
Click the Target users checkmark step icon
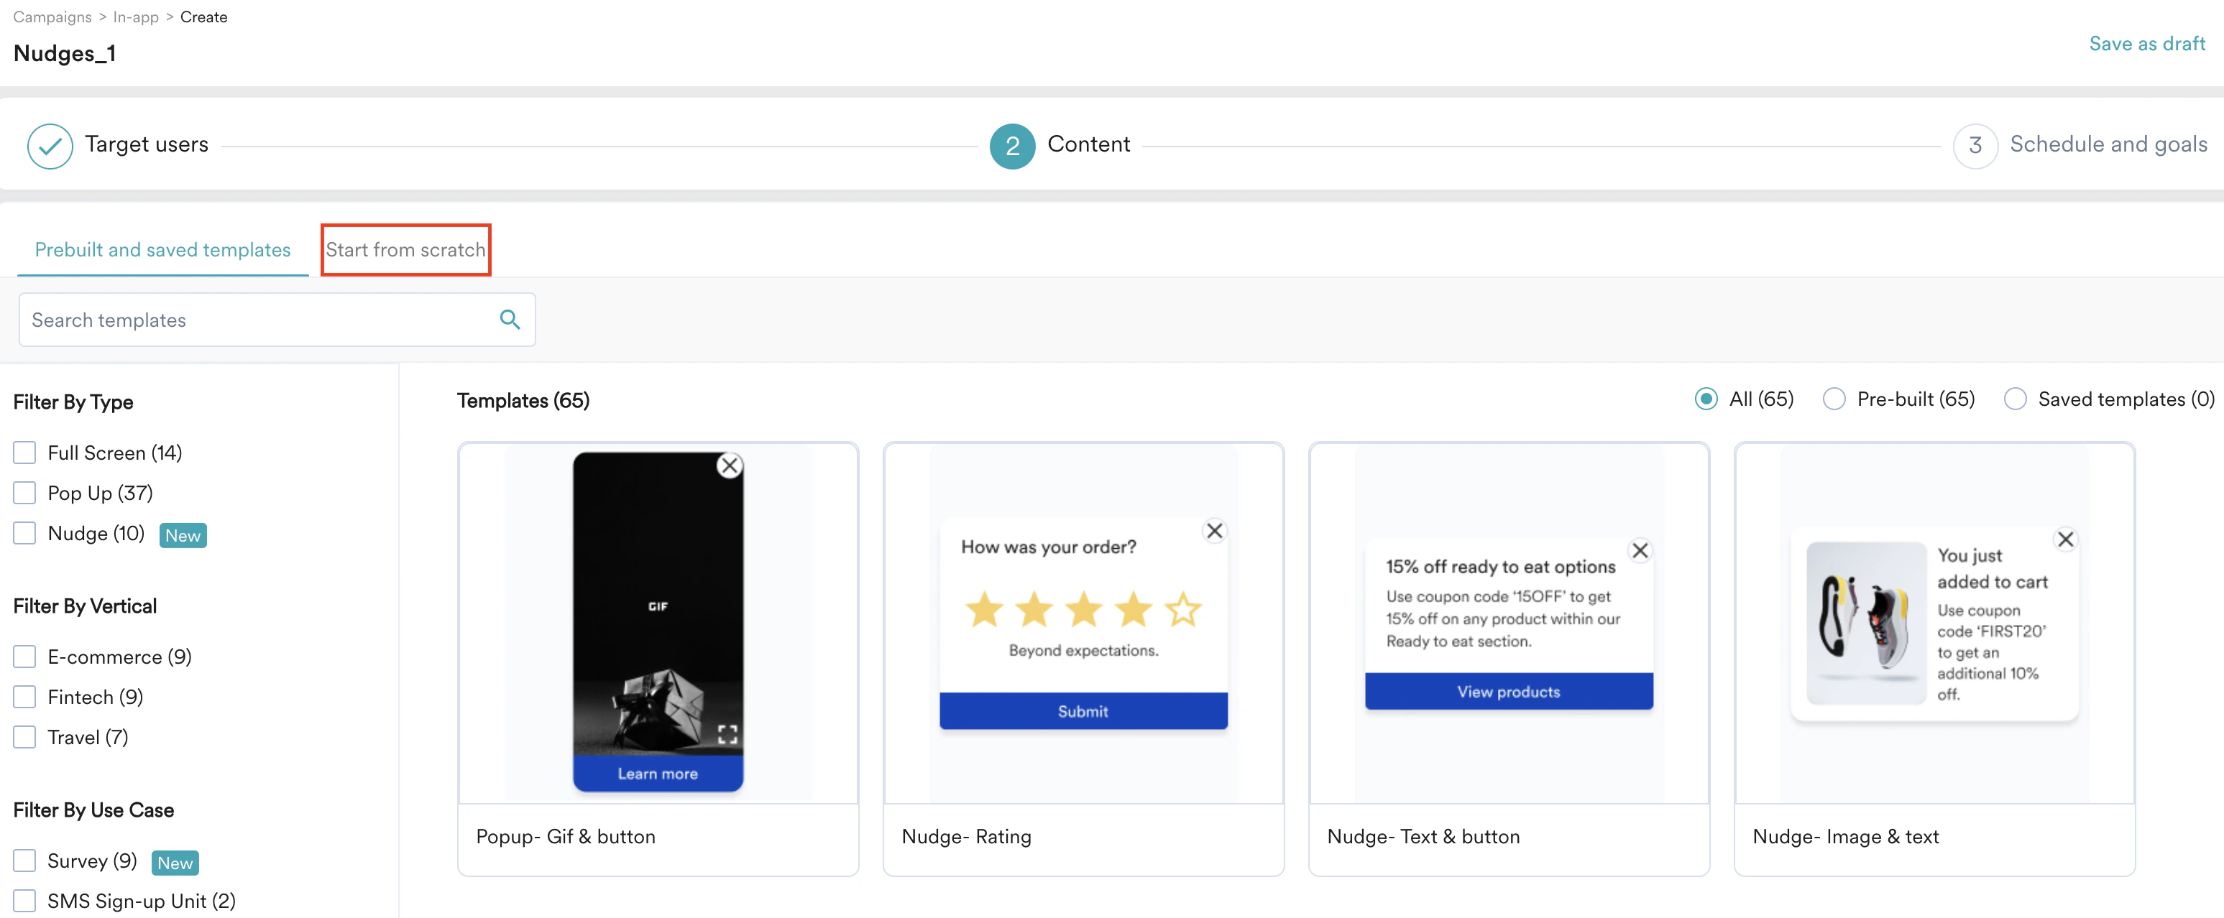click(50, 145)
